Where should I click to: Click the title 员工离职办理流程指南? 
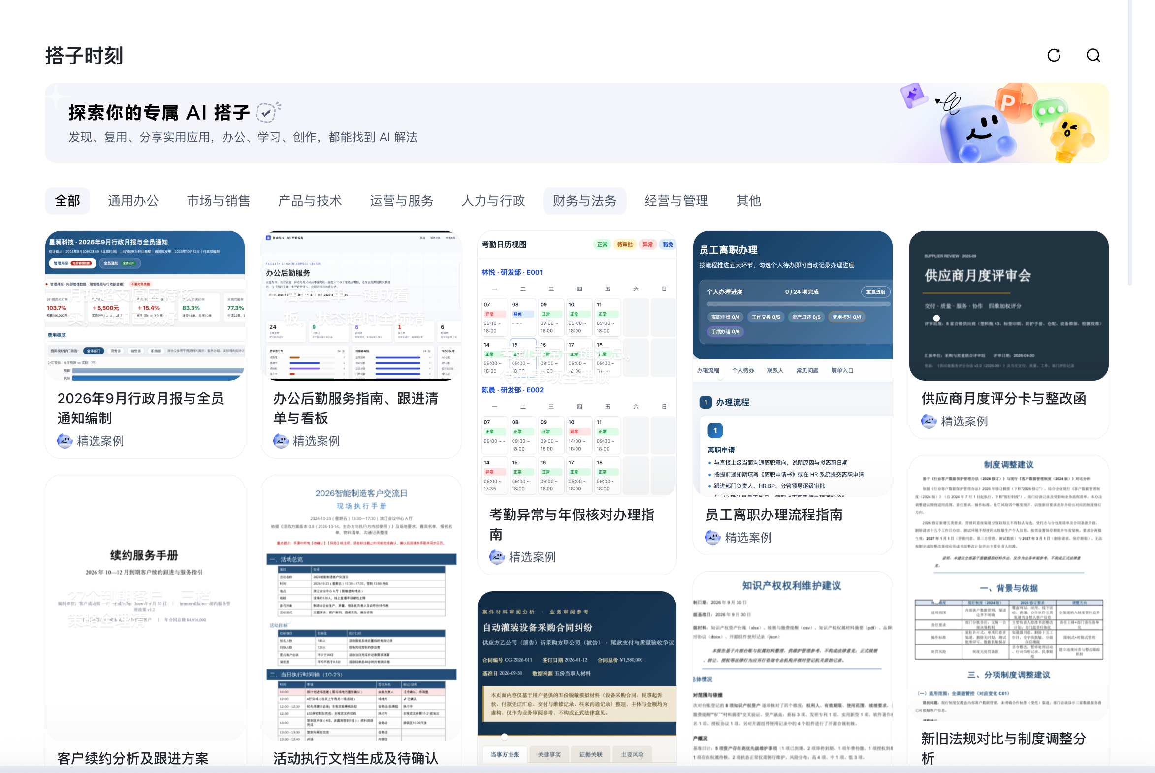pyautogui.click(x=774, y=515)
